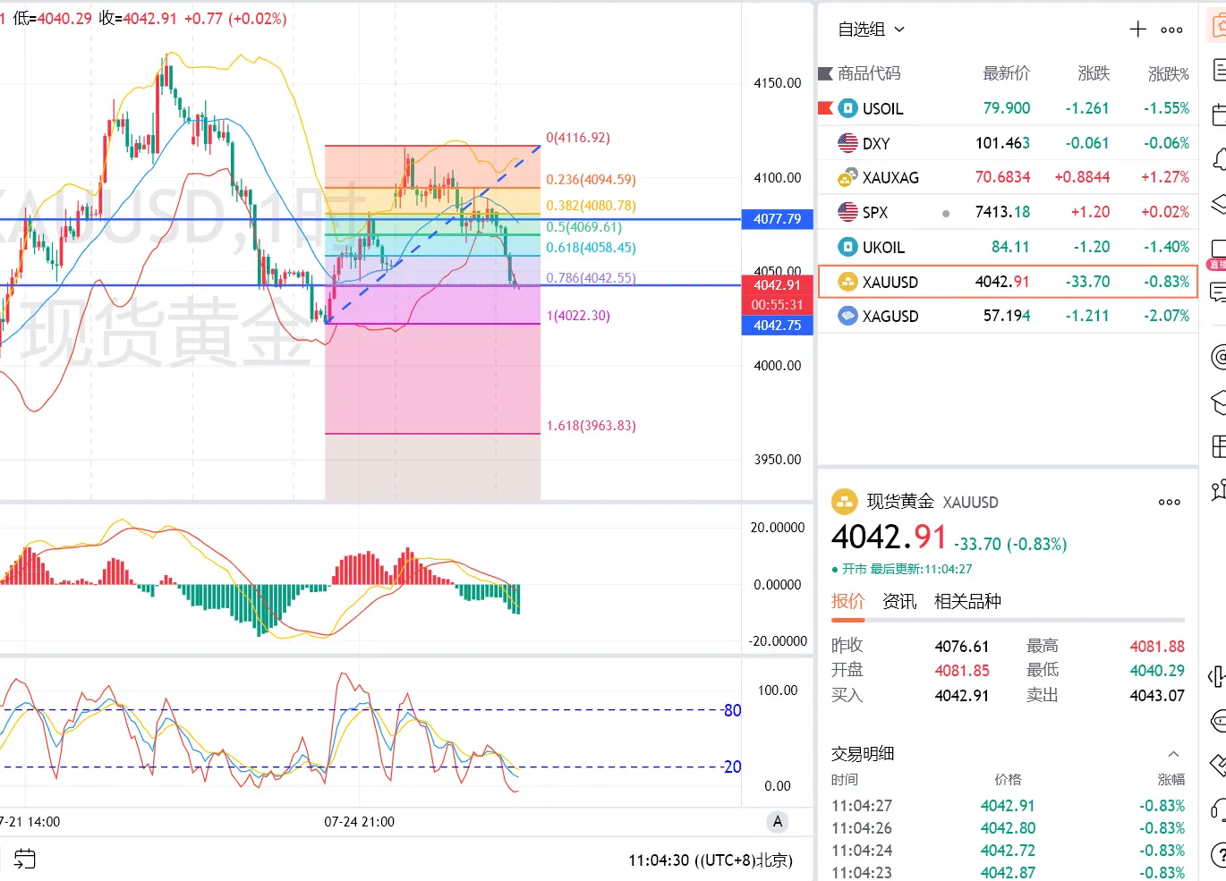Click the XAUXAG symbol logo
The height and width of the screenshot is (881, 1226).
click(x=847, y=177)
